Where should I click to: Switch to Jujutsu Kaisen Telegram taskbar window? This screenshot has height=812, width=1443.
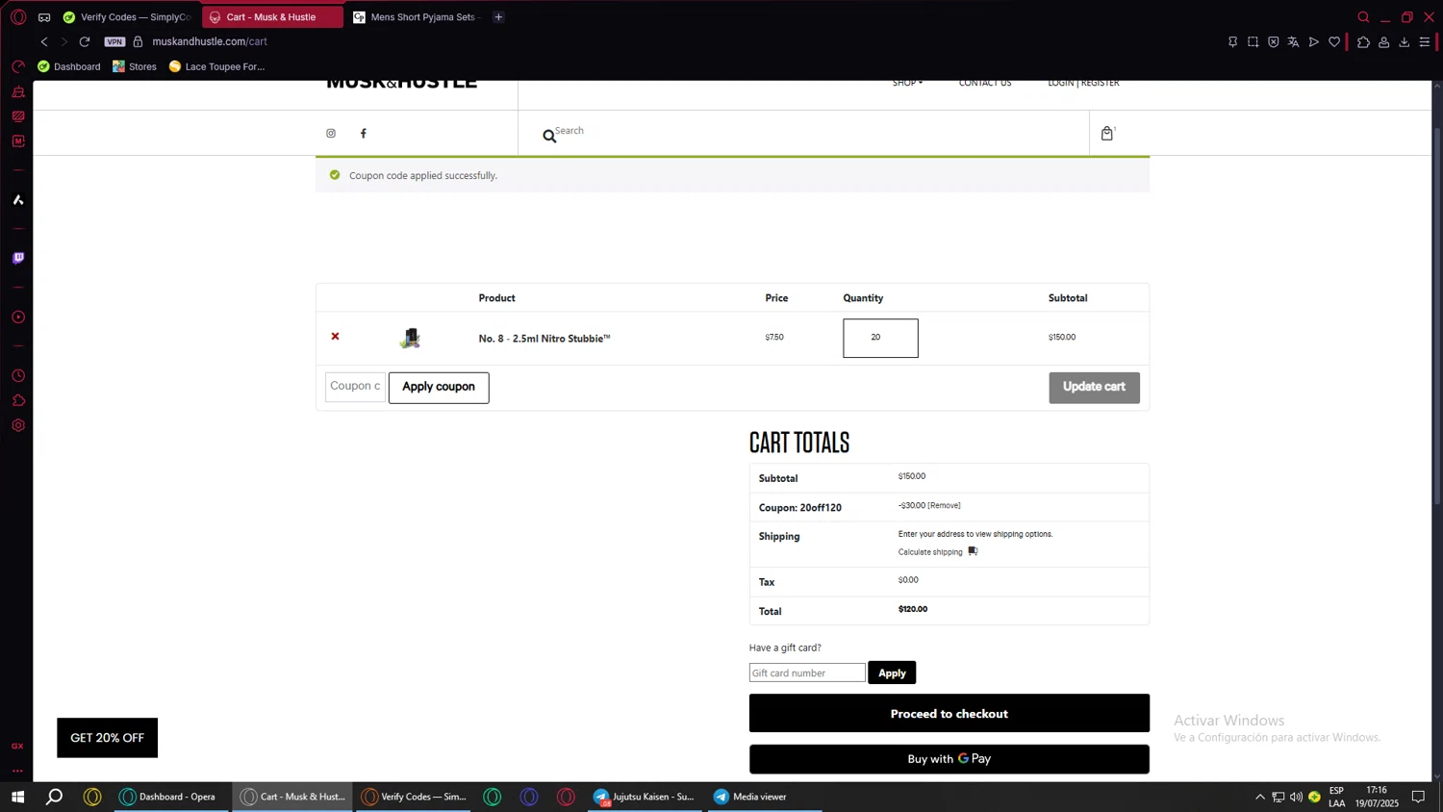click(645, 797)
